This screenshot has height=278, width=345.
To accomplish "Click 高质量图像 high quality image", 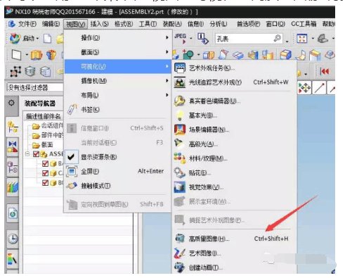I will [233, 239].
